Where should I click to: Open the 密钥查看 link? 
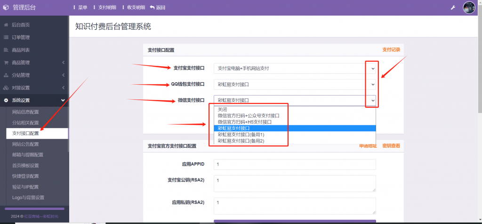point(391,146)
